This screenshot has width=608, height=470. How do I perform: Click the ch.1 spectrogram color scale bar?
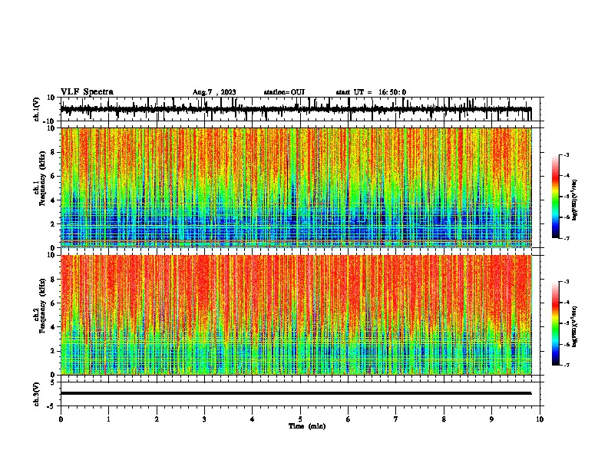[x=556, y=197]
